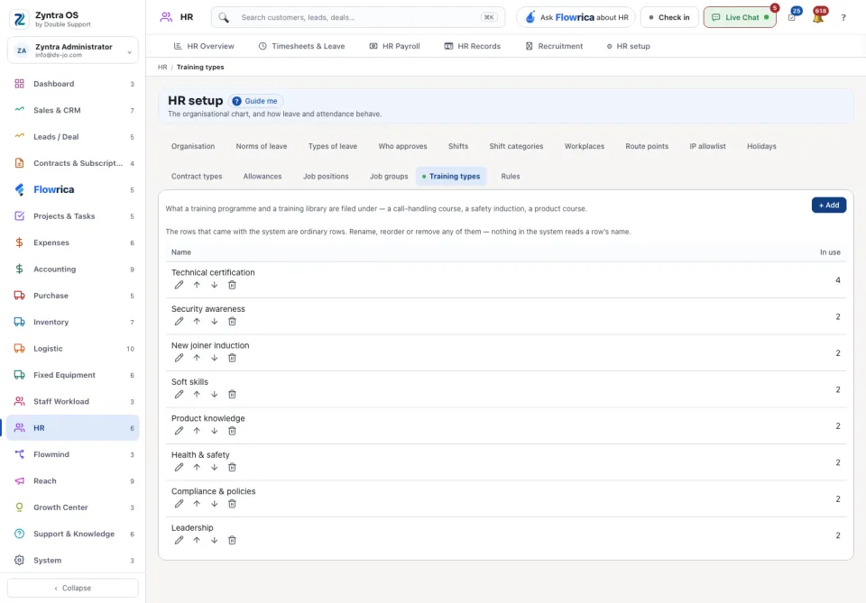Select the Who approves tab

(x=402, y=146)
